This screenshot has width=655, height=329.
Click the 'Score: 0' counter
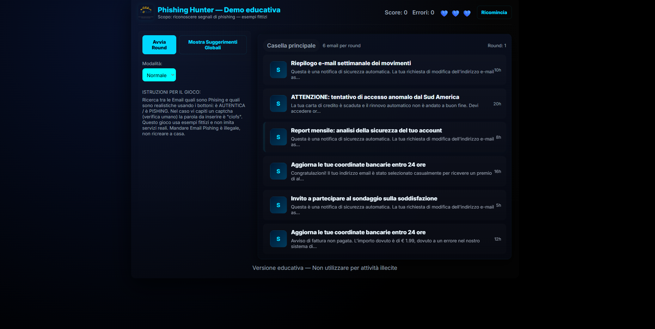pos(396,12)
